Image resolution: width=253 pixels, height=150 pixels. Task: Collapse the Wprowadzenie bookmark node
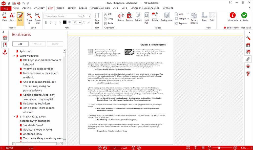tap(14, 56)
